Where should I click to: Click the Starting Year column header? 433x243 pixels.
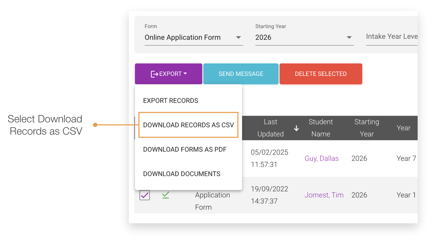[366, 128]
